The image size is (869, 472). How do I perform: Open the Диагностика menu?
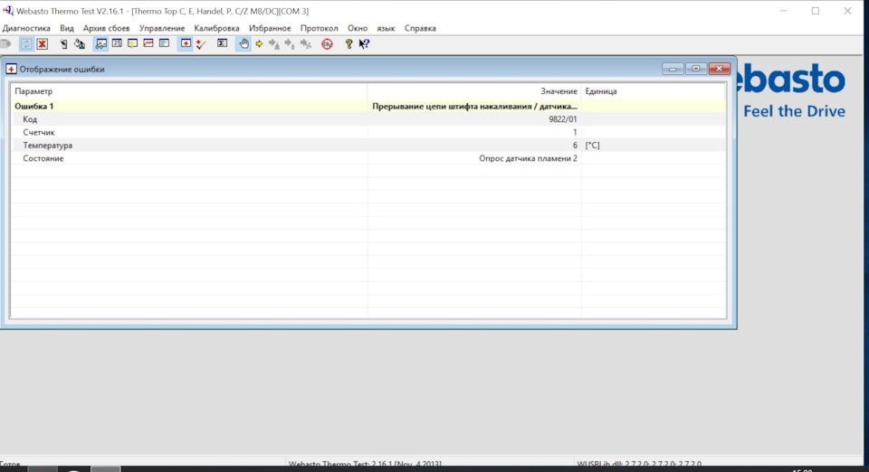(x=26, y=28)
